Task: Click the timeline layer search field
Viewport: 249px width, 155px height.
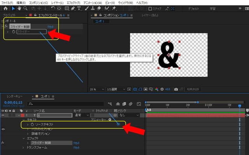Action: pos(66,104)
